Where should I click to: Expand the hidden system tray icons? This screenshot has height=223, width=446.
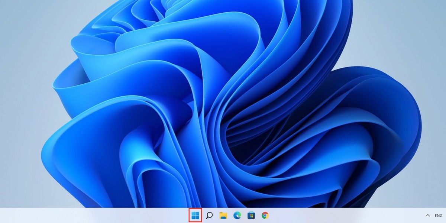click(428, 216)
